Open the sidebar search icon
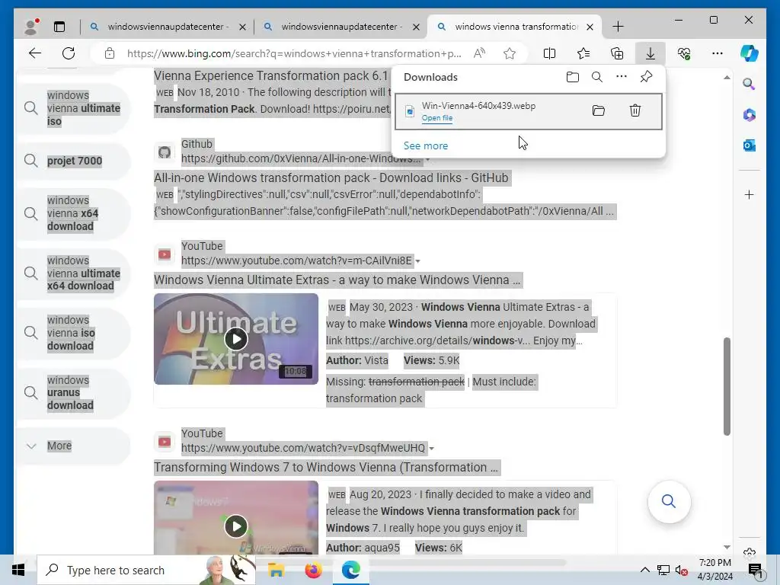Image resolution: width=780 pixels, height=585 pixels. (x=750, y=84)
